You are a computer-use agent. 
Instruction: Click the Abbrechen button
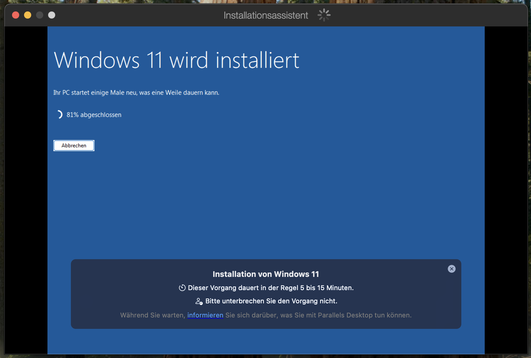[74, 146]
